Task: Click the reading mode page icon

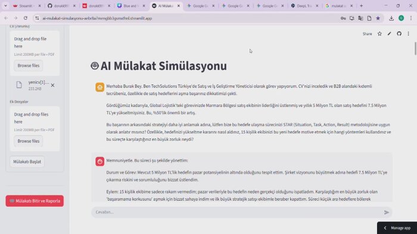Action: click(369, 18)
